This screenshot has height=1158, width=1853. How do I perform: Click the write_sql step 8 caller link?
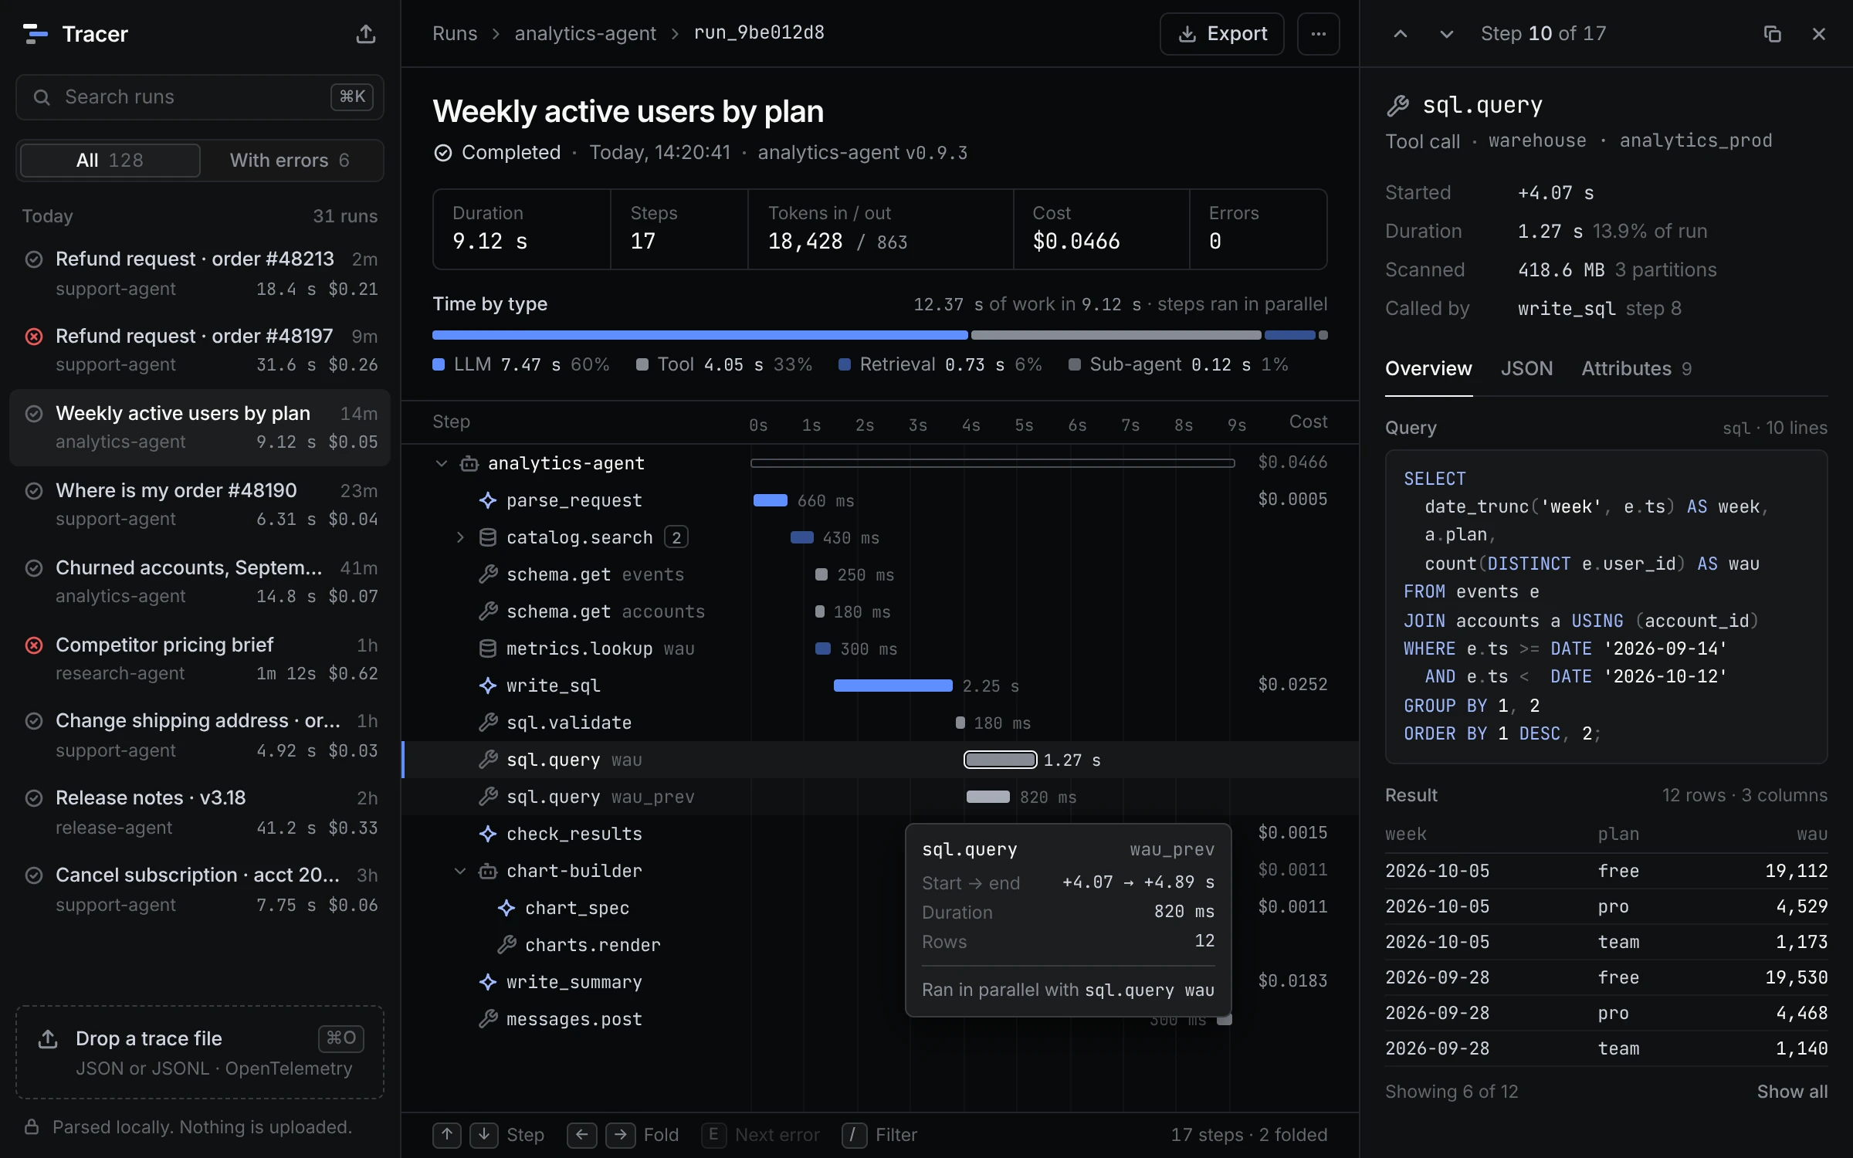pos(1599,309)
